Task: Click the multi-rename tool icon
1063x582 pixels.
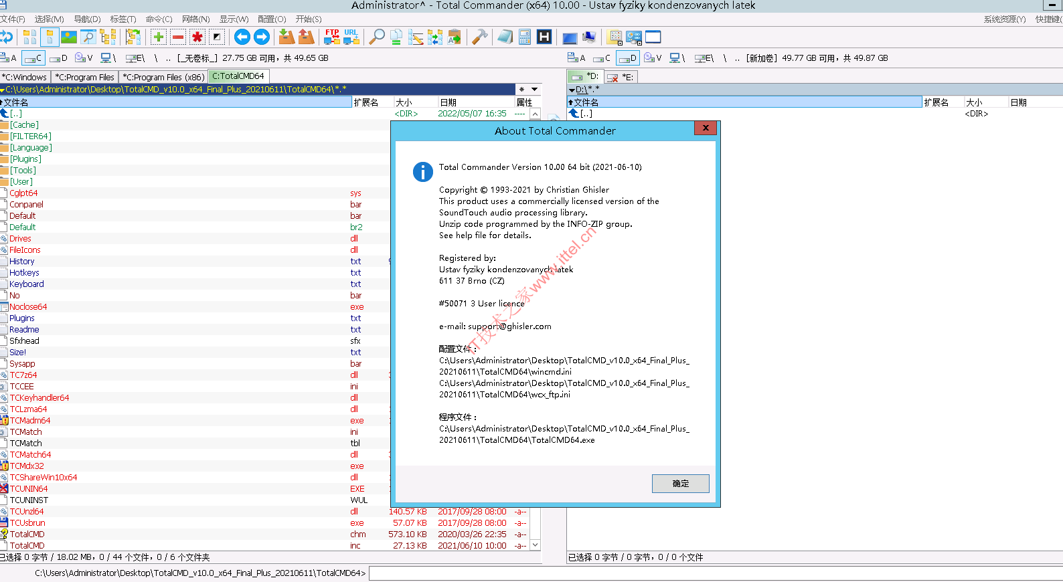Action: click(x=416, y=37)
